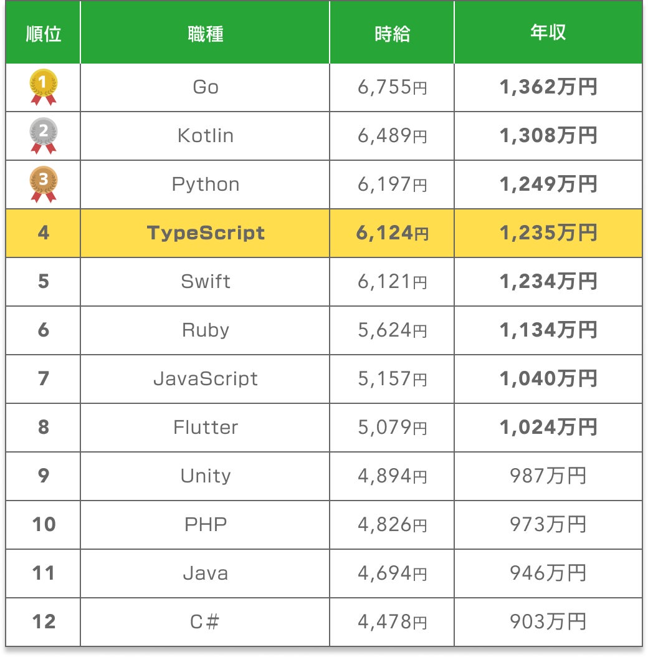The width and height of the screenshot is (648, 657).
Task: Click the silver second-place medal icon
Action: point(44,135)
